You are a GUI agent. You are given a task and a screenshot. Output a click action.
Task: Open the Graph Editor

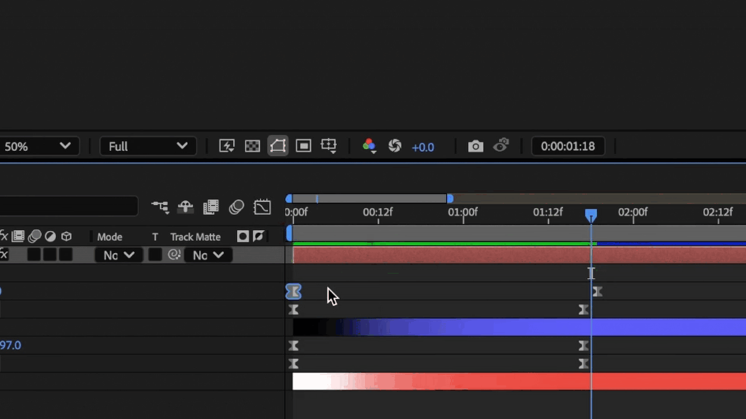pos(262,207)
